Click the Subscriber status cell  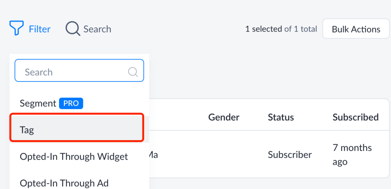point(290,155)
